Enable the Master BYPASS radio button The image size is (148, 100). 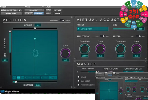pyautogui.click(x=78, y=77)
